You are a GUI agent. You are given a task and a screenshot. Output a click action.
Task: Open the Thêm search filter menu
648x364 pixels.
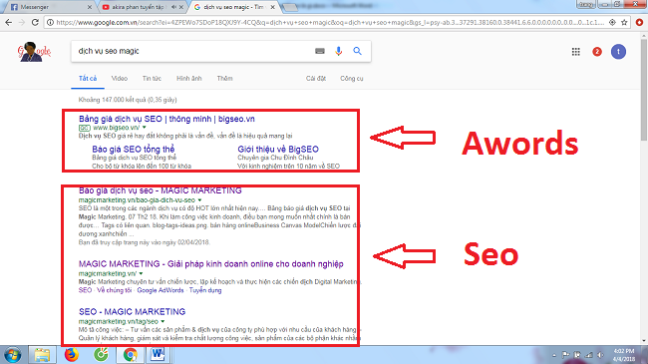(x=225, y=78)
